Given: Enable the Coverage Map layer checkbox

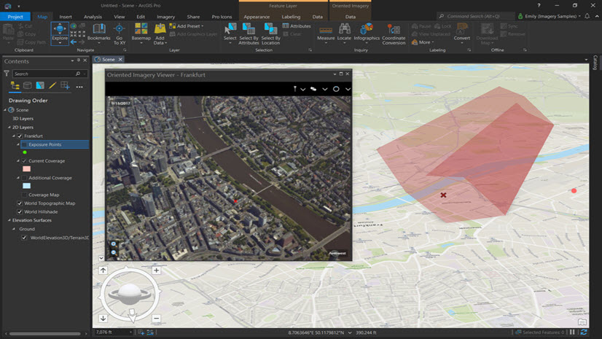Looking at the screenshot, I should 24,195.
